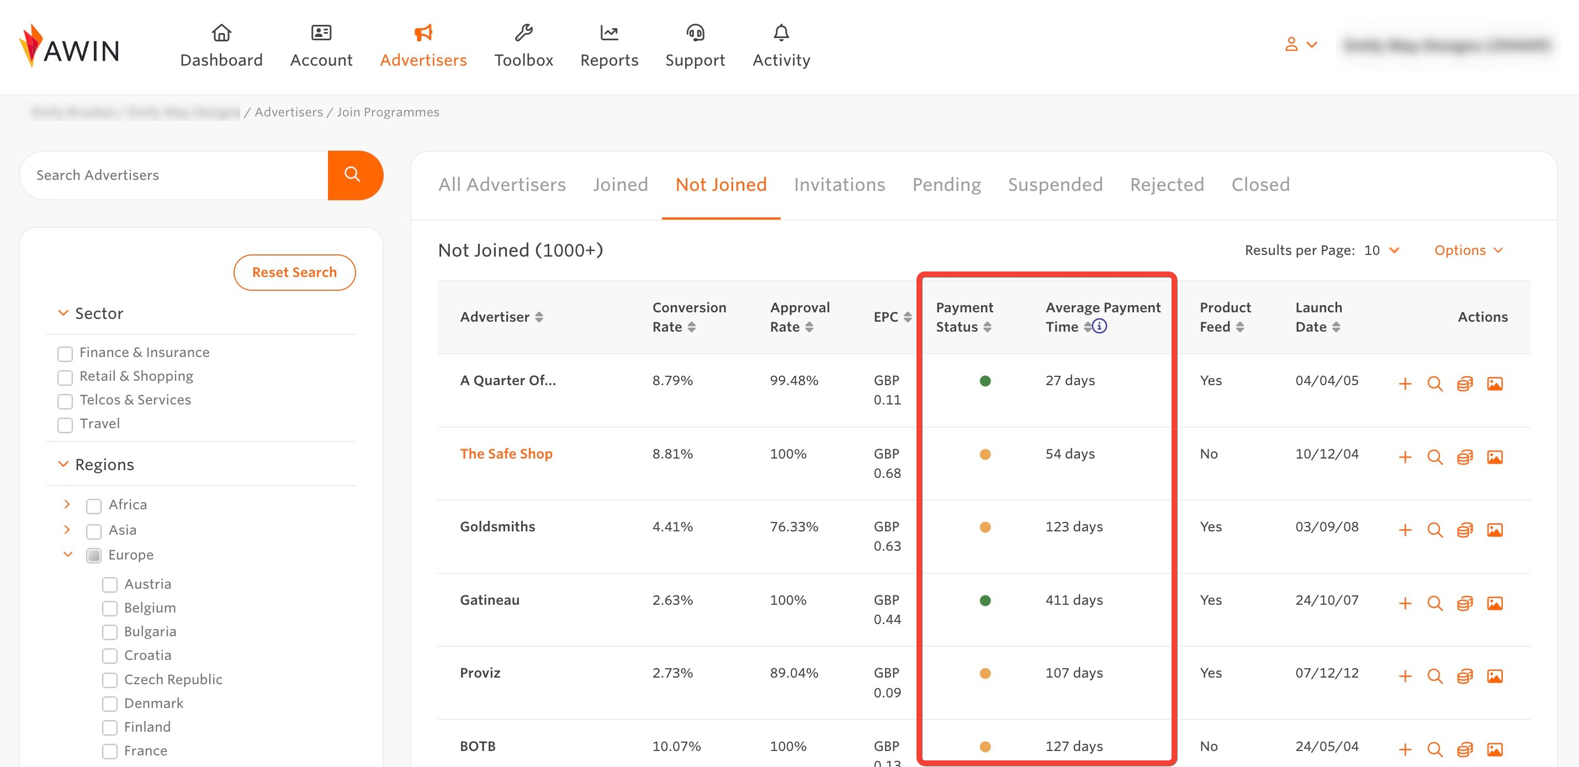1579x767 pixels.
Task: Open the Activity notifications
Action: pyautogui.click(x=782, y=46)
